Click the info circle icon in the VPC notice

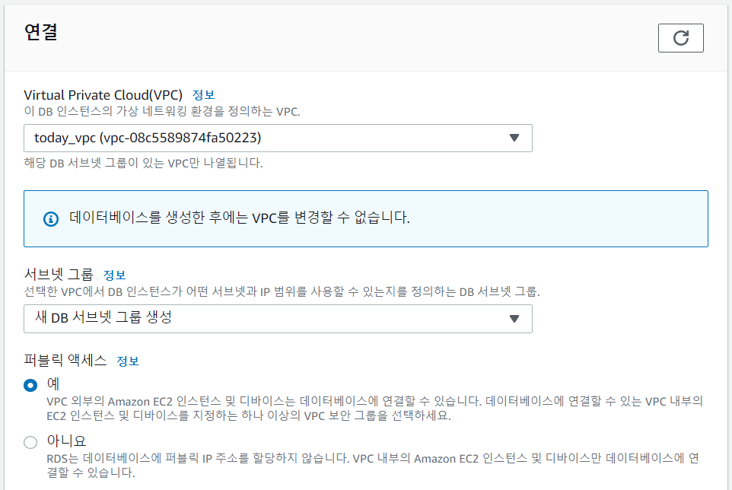(51, 218)
